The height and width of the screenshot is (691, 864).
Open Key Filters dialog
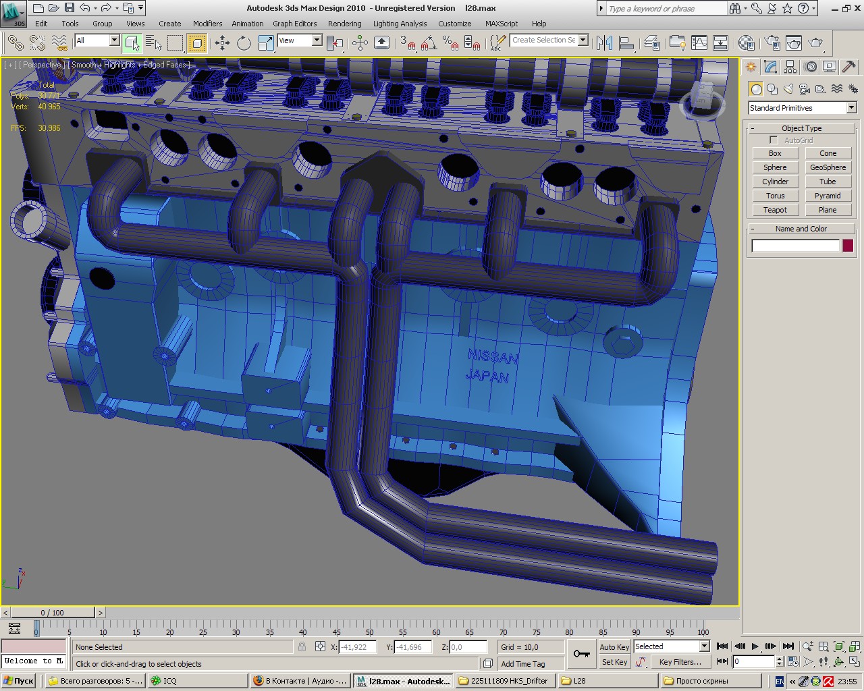tap(680, 662)
